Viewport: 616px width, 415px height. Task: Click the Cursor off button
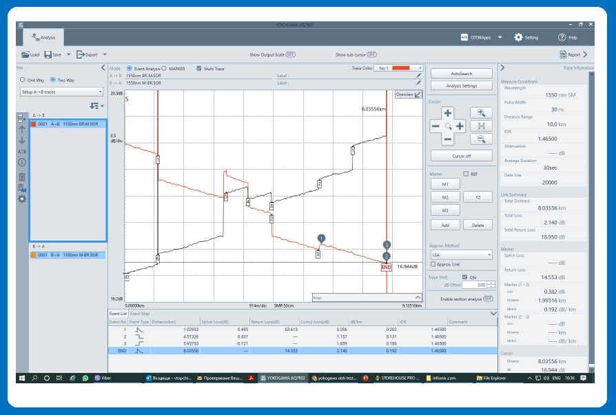[461, 156]
